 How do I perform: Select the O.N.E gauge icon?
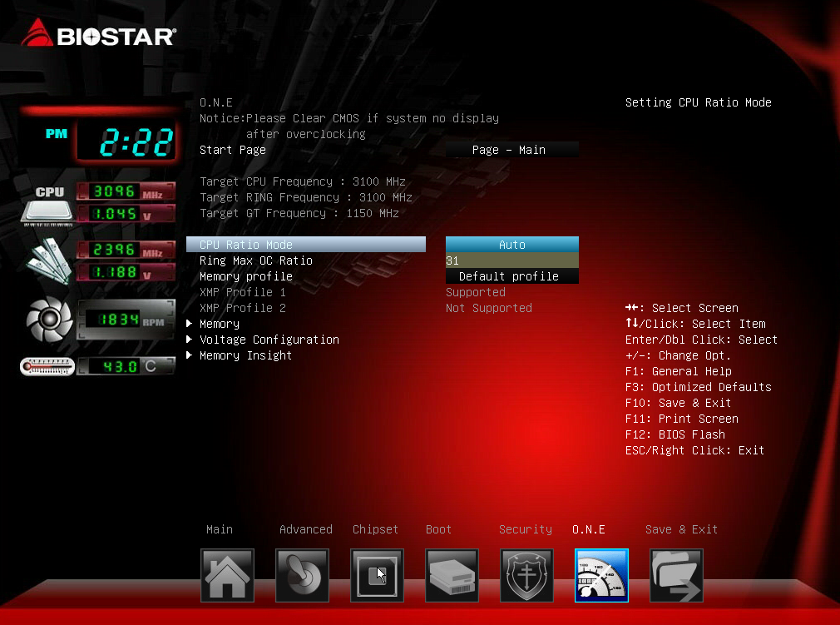601,575
